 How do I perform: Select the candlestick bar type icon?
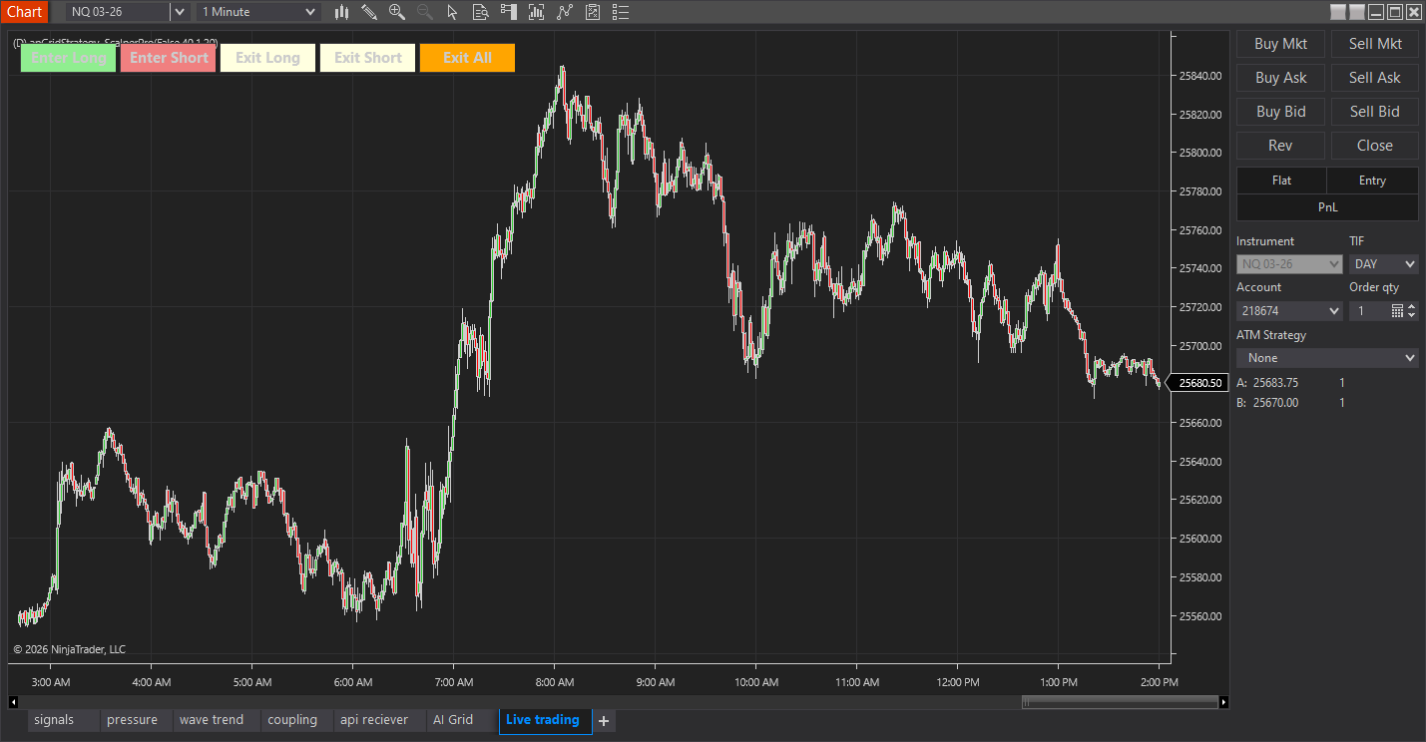(x=341, y=12)
